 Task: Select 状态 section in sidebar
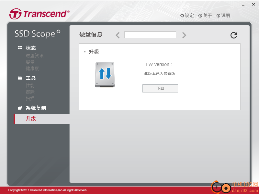pos(31,48)
